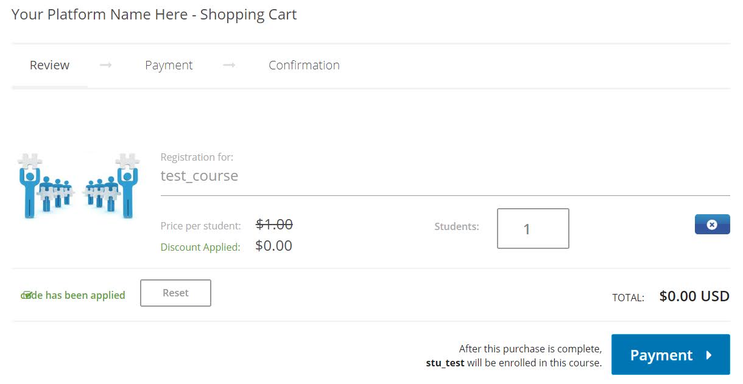The image size is (743, 384).
Task: Switch to the Payment step tab
Action: 169,65
